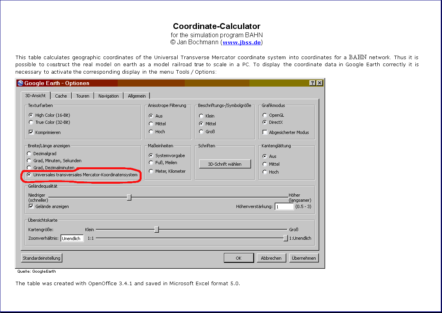Switch to the Allgemein tab
Screen dimensions: 442x313
(x=137, y=96)
